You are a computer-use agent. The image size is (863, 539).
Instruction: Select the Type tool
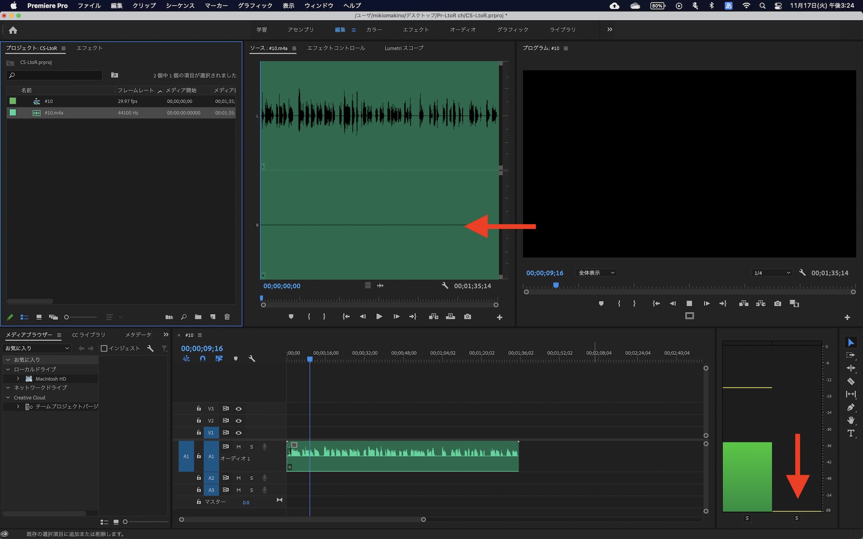[850, 433]
